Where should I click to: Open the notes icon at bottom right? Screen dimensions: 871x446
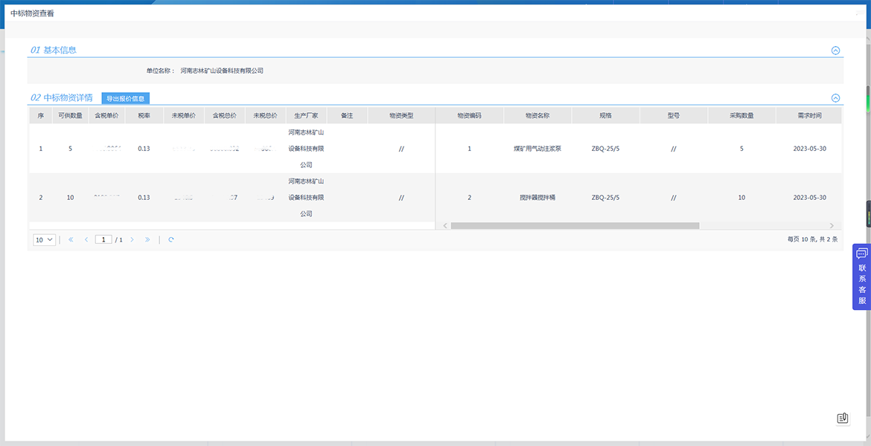click(843, 418)
